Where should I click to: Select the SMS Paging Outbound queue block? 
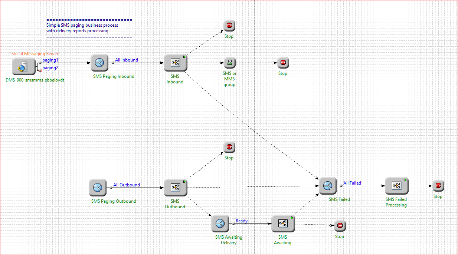tap(98, 188)
